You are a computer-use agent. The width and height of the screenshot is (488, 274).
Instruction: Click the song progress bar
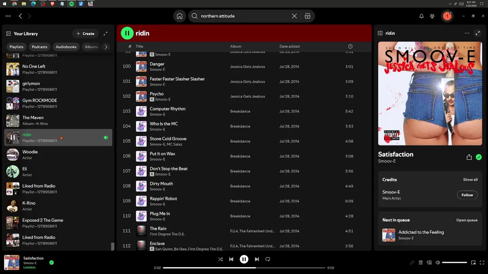click(x=244, y=268)
